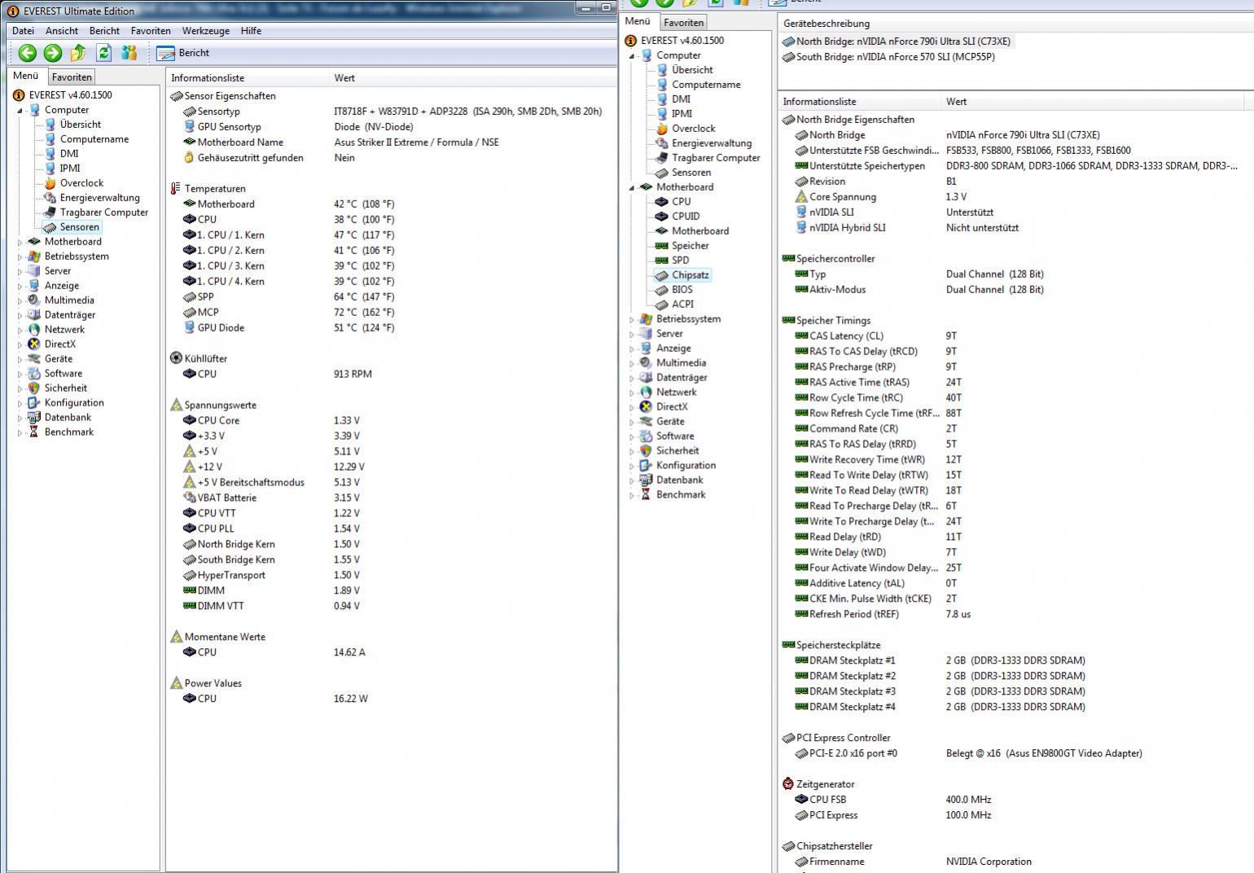Screen dimensions: 1254x873
Task: Click Sicherheit shield icon in left window tree
Action: coord(34,388)
